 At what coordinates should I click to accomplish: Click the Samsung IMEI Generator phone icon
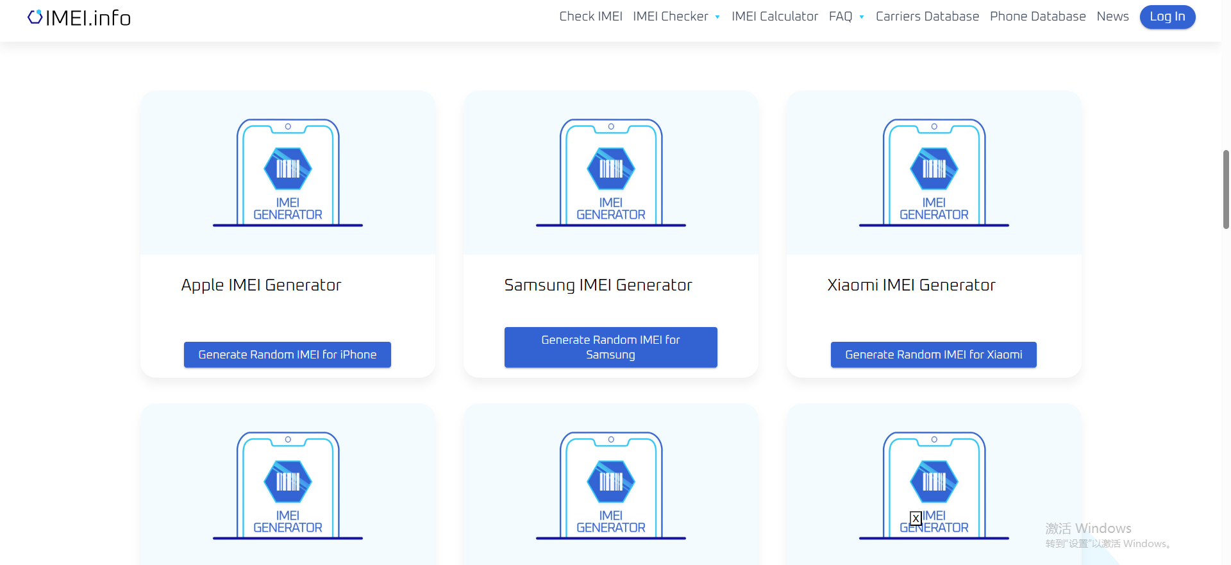[x=611, y=173]
